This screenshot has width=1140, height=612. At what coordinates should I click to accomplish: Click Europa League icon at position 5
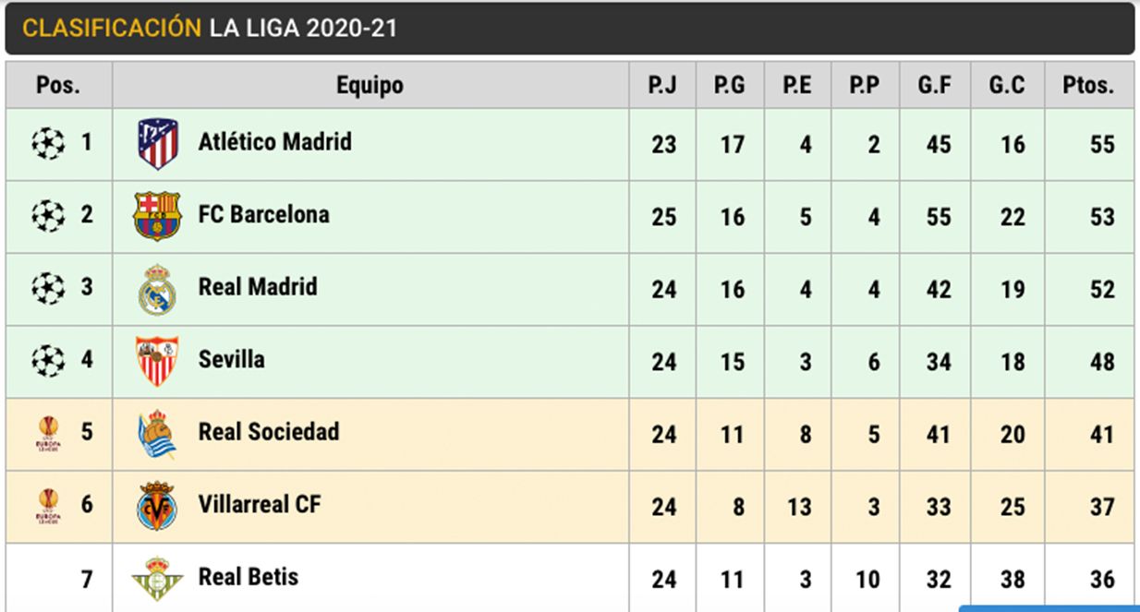coord(48,433)
